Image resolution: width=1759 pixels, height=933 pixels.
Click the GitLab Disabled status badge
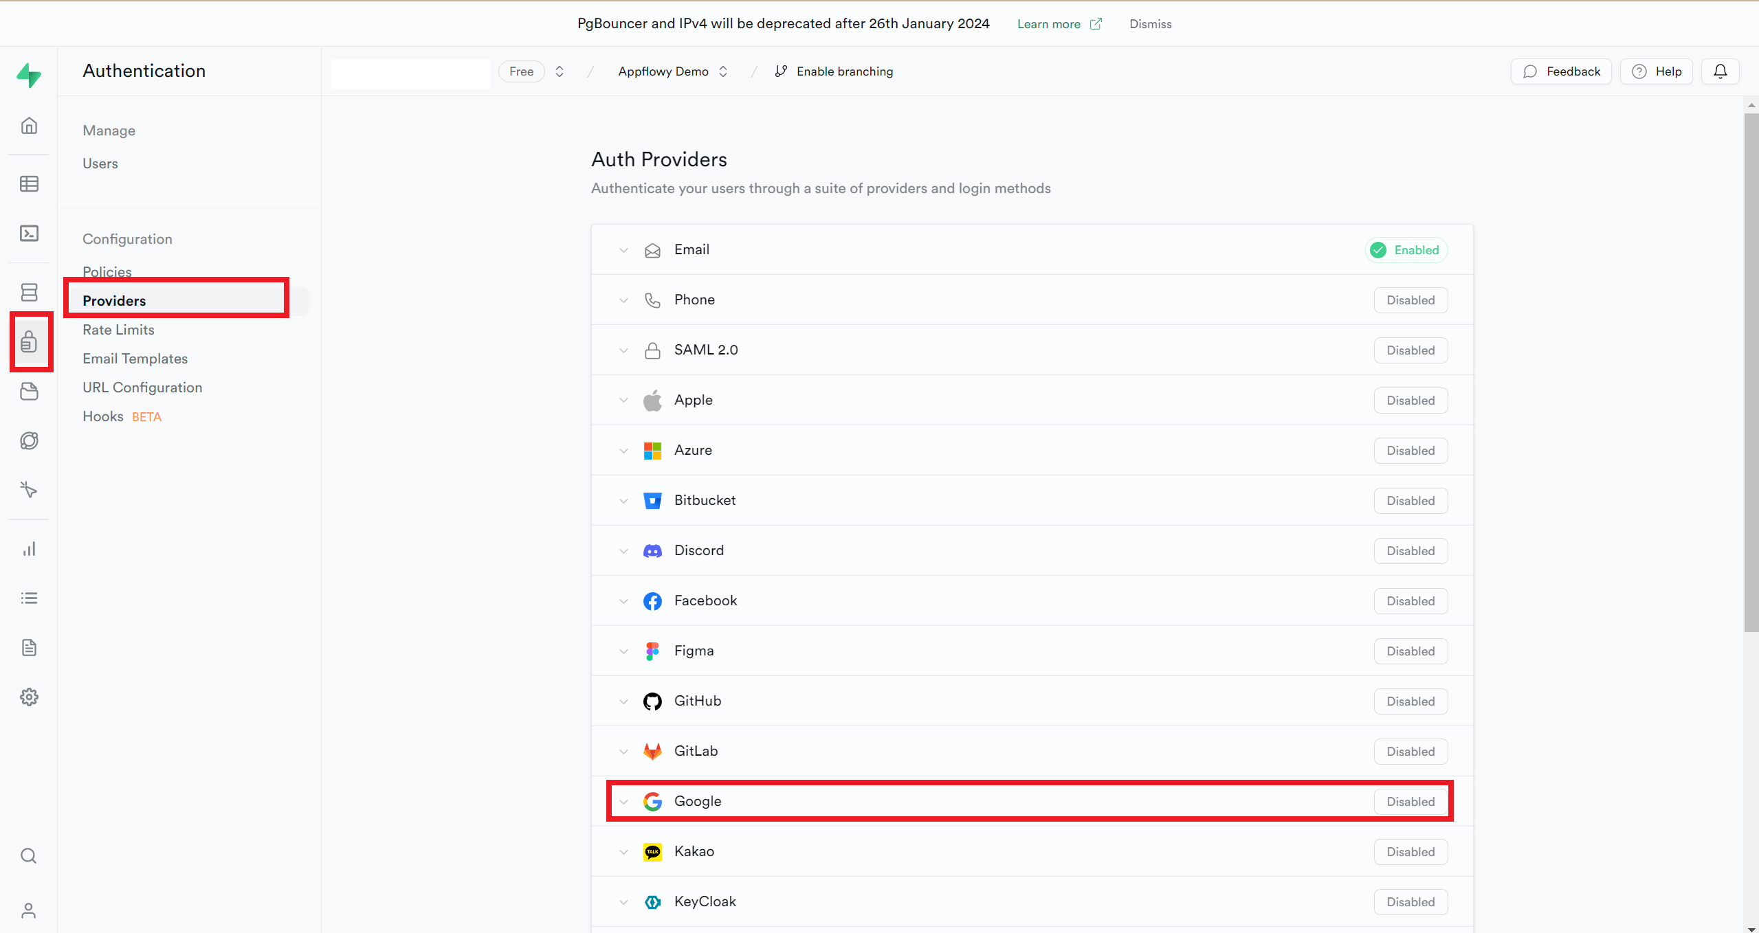click(x=1410, y=752)
